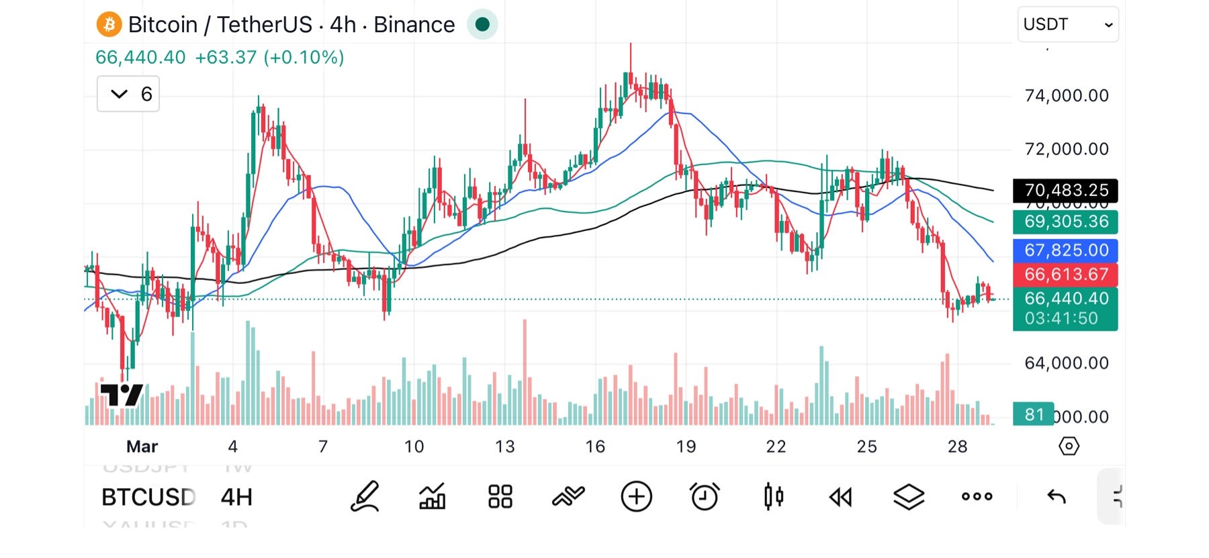Create an alert with alarm clock icon

click(705, 497)
